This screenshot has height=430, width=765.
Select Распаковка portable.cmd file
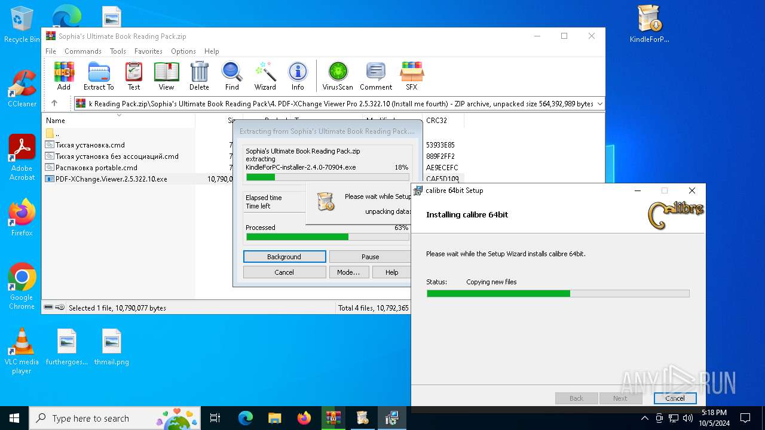pos(96,168)
